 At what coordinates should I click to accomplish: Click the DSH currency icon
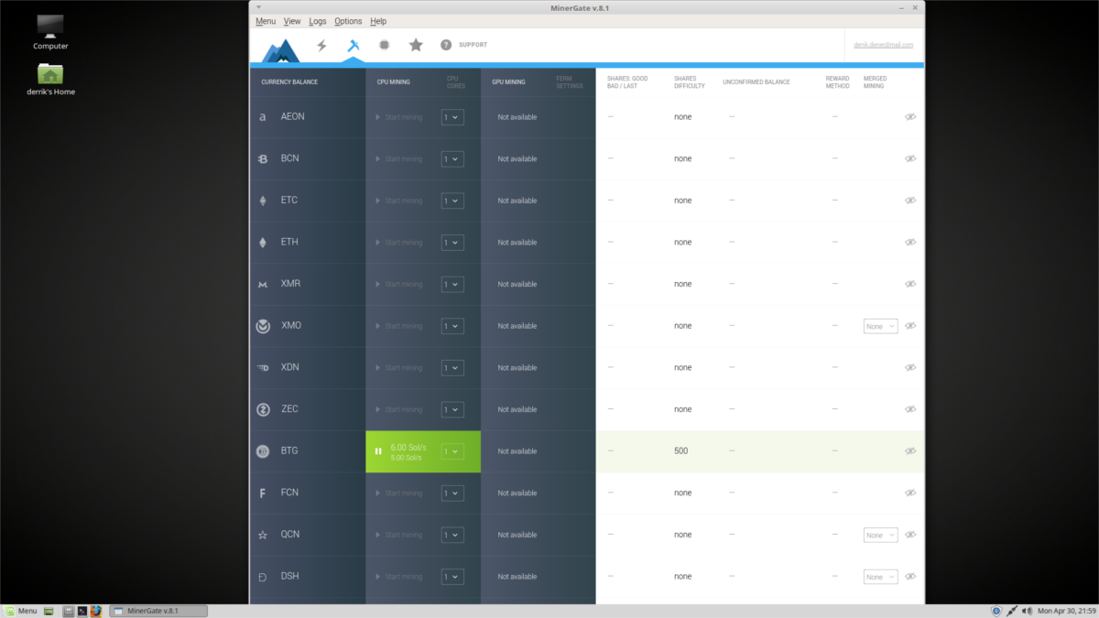point(263,577)
